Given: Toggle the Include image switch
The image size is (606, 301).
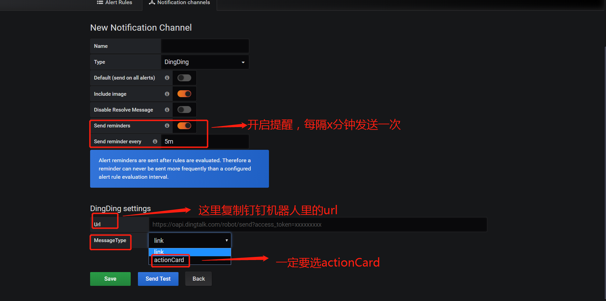Looking at the screenshot, I should point(184,94).
